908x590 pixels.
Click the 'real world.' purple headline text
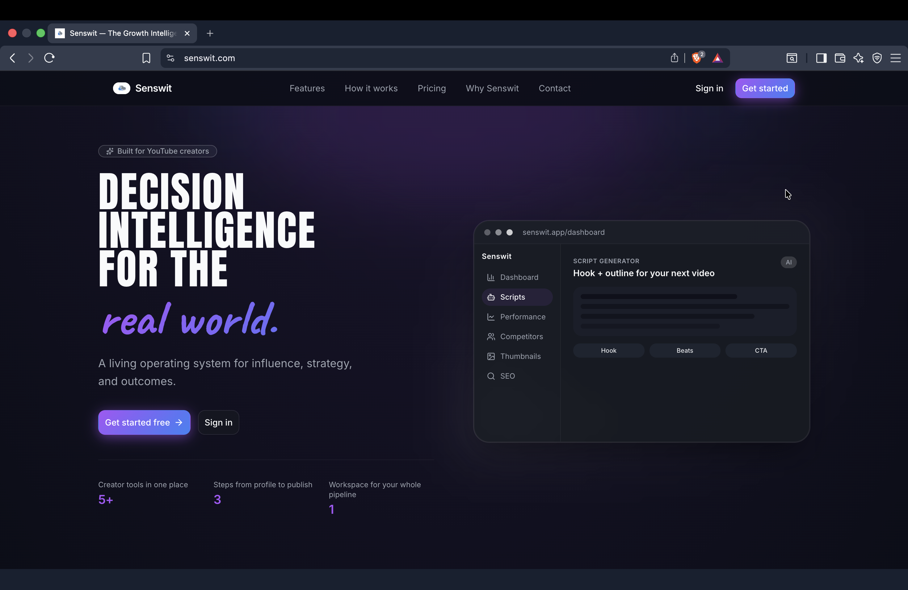190,319
